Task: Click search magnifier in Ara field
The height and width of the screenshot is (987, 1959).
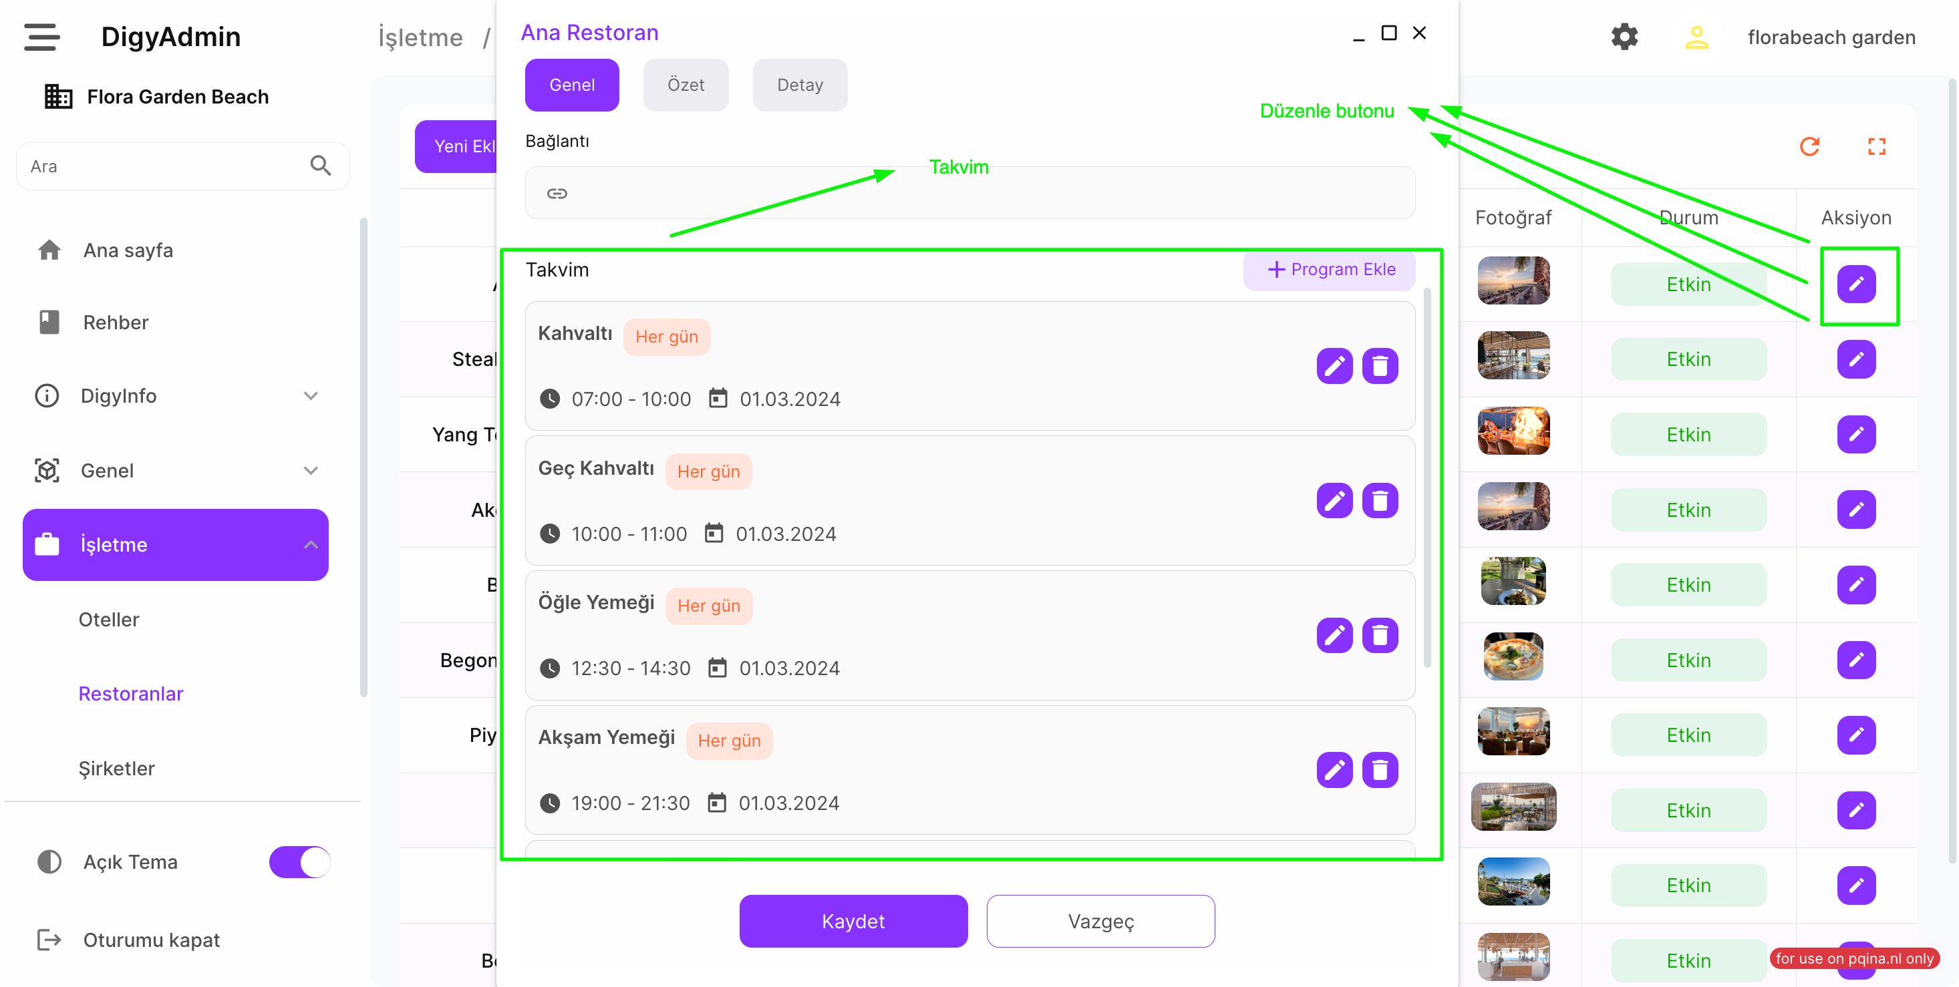Action: tap(320, 166)
